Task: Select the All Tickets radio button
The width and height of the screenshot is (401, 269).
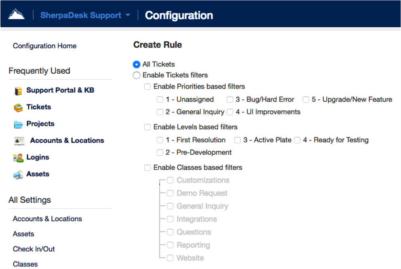Action: (136, 64)
